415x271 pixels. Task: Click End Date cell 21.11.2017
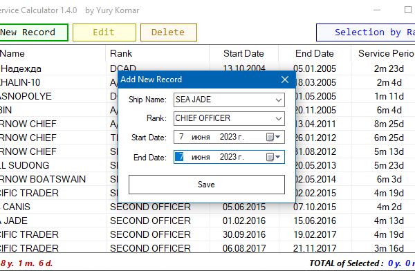pyautogui.click(x=315, y=248)
